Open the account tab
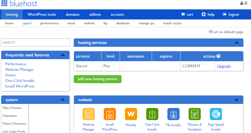Viewport: 251px width, 133px height. pos(117,14)
